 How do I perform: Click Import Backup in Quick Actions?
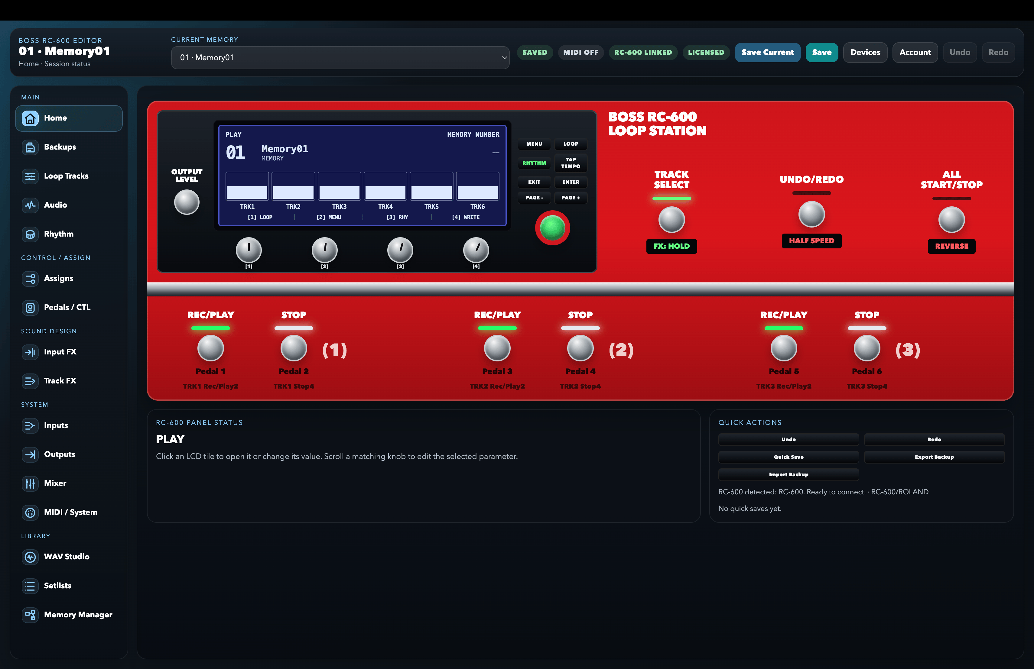click(x=788, y=474)
